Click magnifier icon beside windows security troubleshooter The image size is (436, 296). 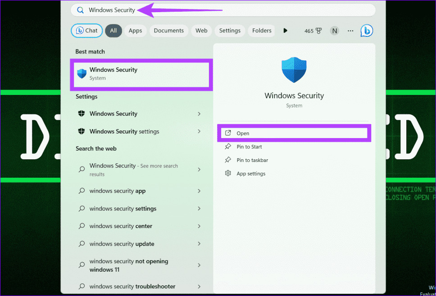click(x=82, y=286)
